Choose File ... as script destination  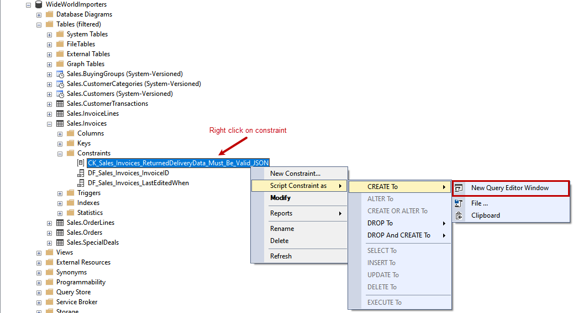pos(511,203)
